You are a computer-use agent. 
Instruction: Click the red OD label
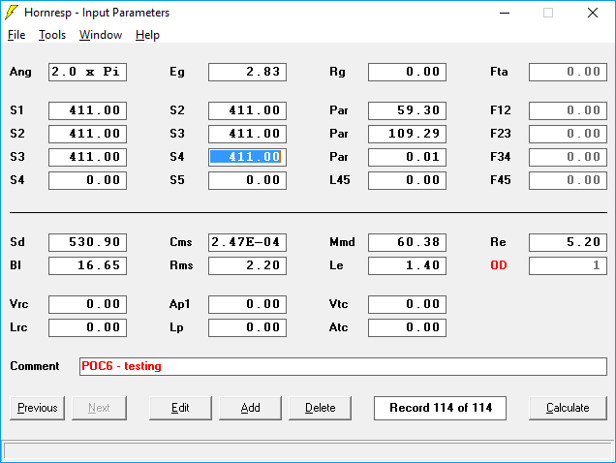click(499, 265)
